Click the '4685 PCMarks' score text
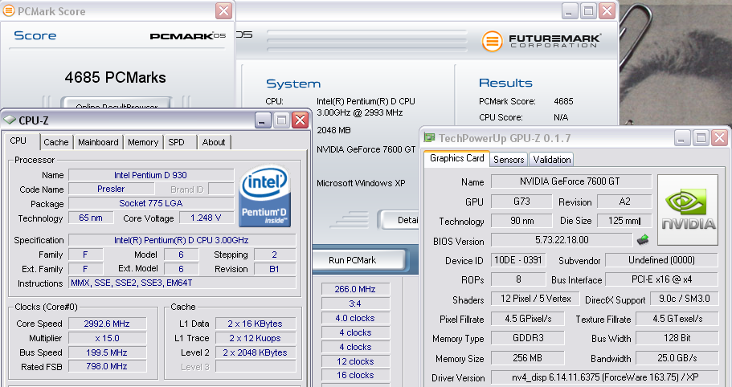This screenshot has width=732, height=387. tap(116, 77)
